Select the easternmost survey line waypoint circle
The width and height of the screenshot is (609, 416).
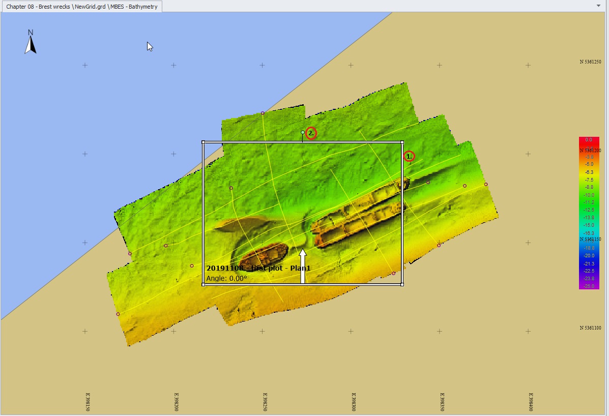point(486,184)
